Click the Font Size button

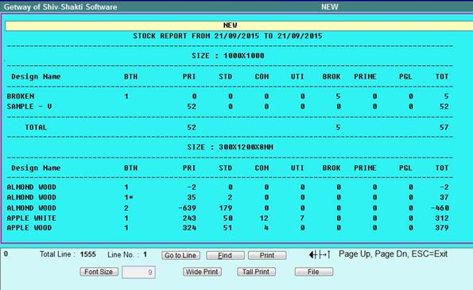point(99,272)
